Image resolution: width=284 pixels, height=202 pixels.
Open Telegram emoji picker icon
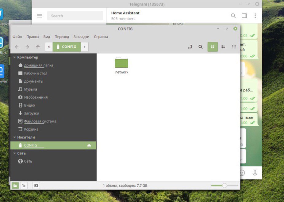[242, 173]
